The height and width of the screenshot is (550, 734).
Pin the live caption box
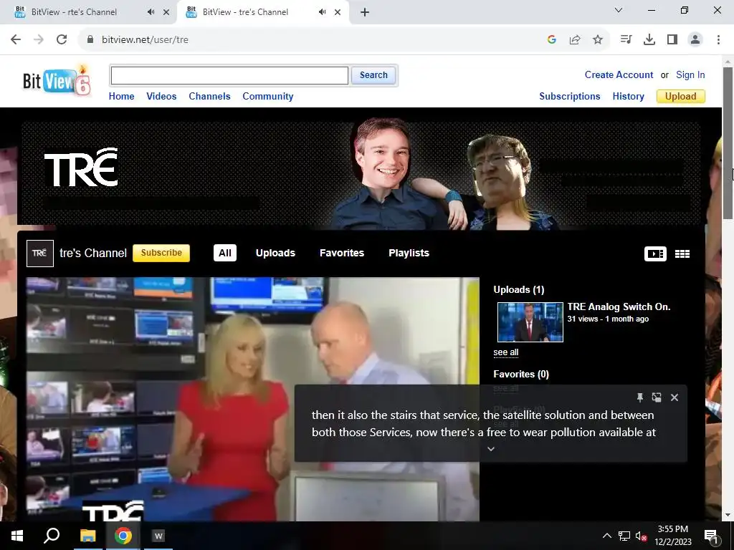640,397
